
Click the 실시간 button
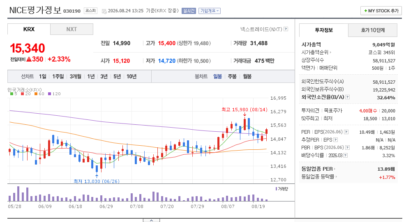point(189,11)
